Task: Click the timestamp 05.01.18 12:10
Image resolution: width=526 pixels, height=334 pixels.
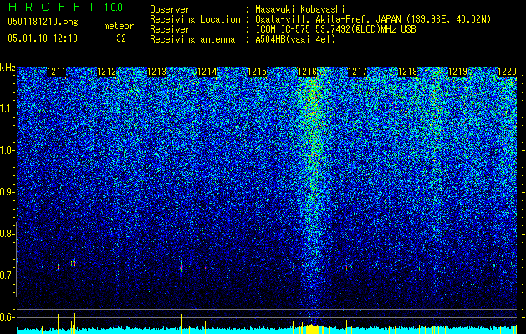Action: pyautogui.click(x=43, y=38)
